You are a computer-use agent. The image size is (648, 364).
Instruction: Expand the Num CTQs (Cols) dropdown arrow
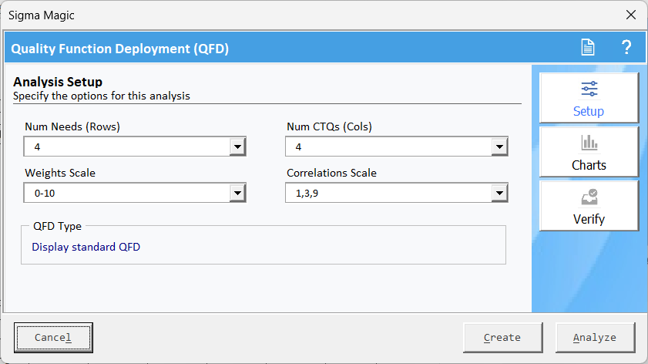tap(500, 147)
